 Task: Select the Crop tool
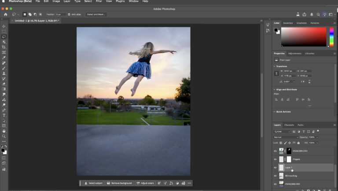coord(4,47)
